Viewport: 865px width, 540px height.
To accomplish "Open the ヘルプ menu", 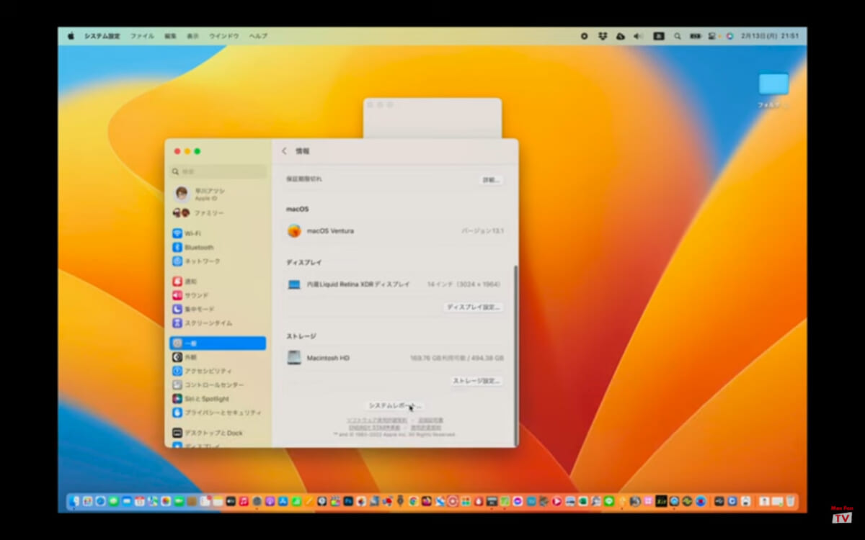I will [x=258, y=36].
